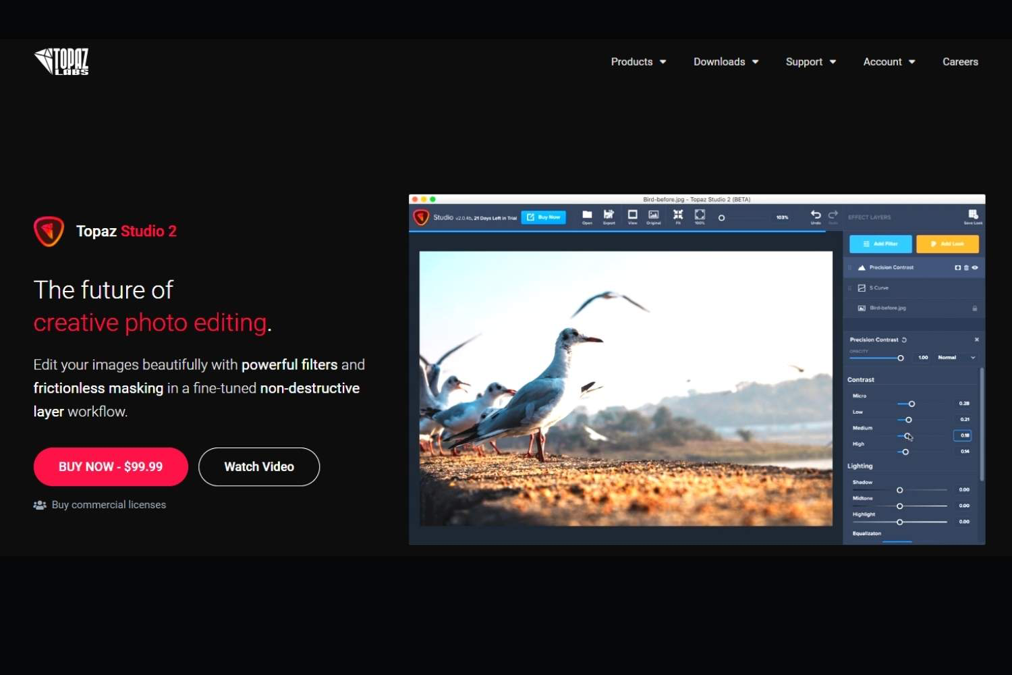Toggle visibility eye of Precision Contrast layer
This screenshot has width=1012, height=675.
click(x=975, y=268)
